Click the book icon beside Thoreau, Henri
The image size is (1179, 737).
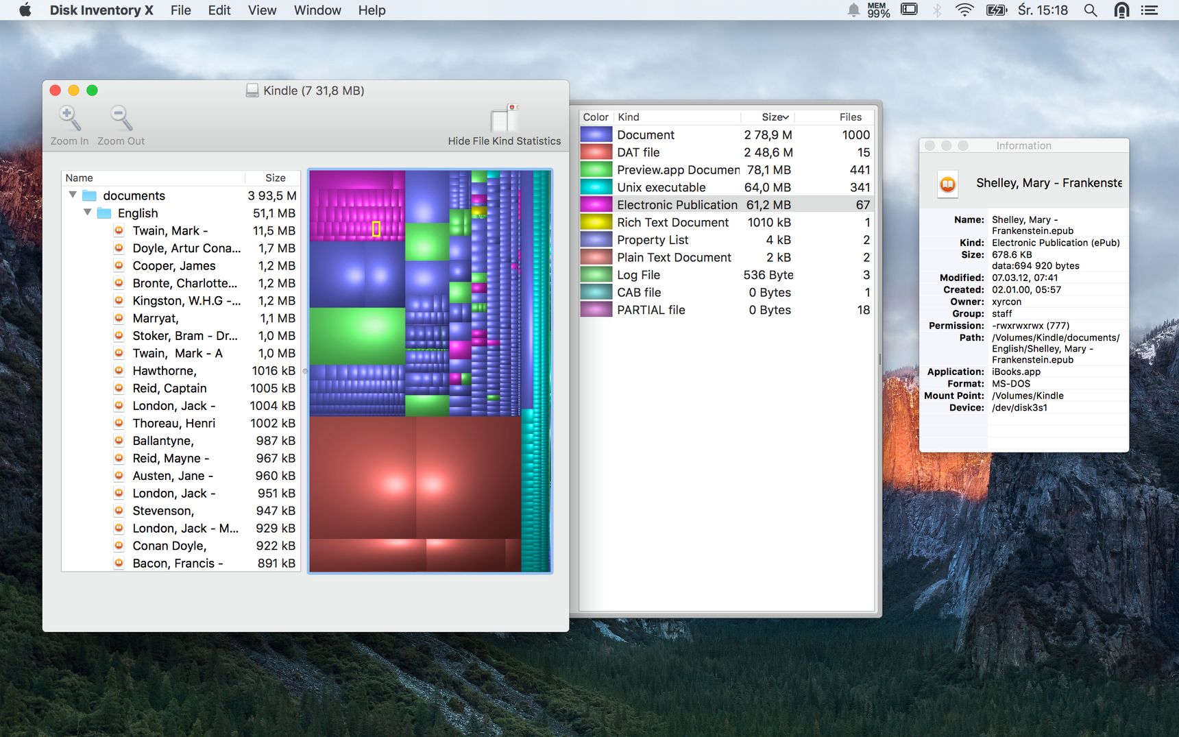click(x=119, y=423)
